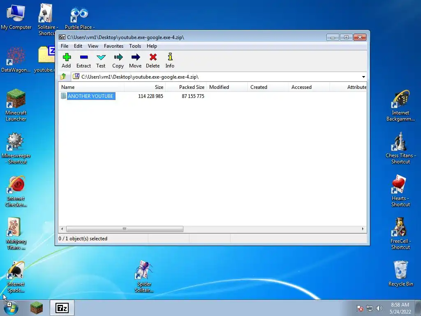Sort by the Created column header
The height and width of the screenshot is (316, 421).
pyautogui.click(x=268, y=87)
